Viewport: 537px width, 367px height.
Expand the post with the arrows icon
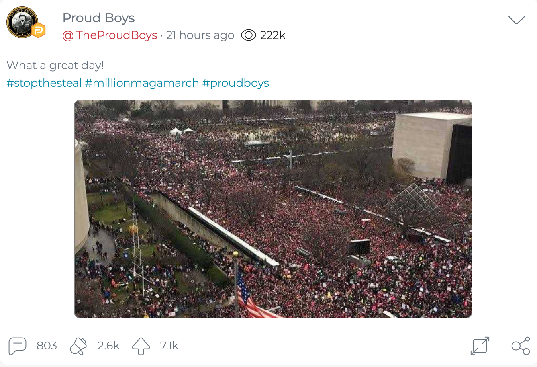[480, 346]
